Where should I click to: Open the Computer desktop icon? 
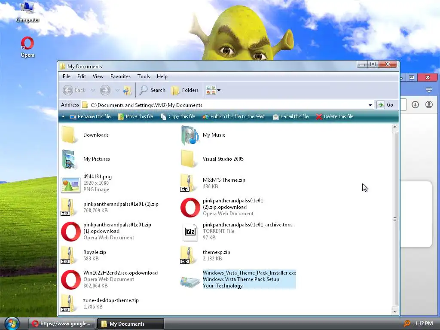point(27,11)
